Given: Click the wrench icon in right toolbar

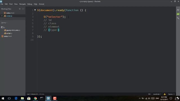Looking at the screenshot, I should (178, 18).
